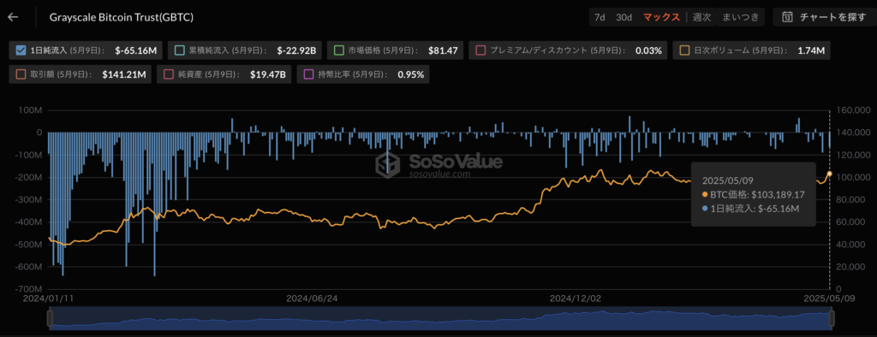Click the orange BTC price point marker
This screenshot has height=337, width=877.
coord(829,174)
